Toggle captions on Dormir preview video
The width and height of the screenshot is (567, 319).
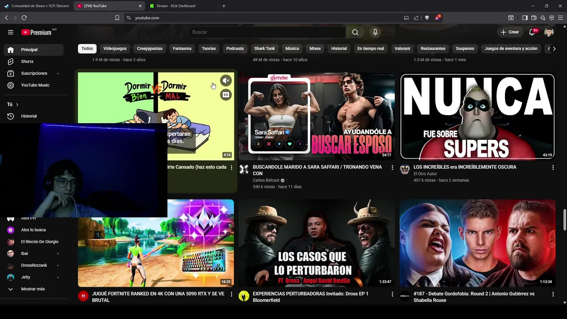pos(226,95)
